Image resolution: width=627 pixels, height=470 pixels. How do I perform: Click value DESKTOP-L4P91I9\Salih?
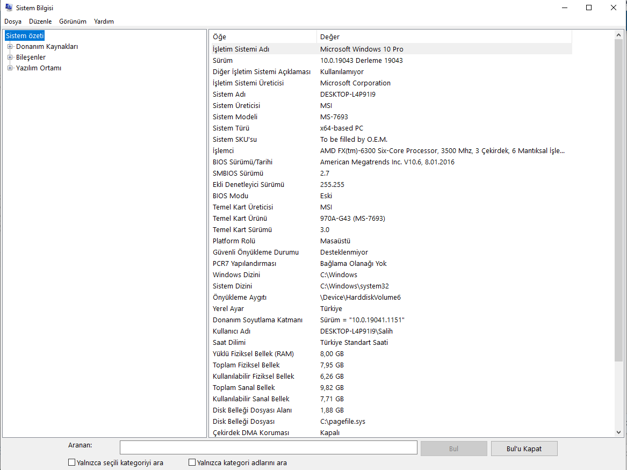tap(357, 331)
